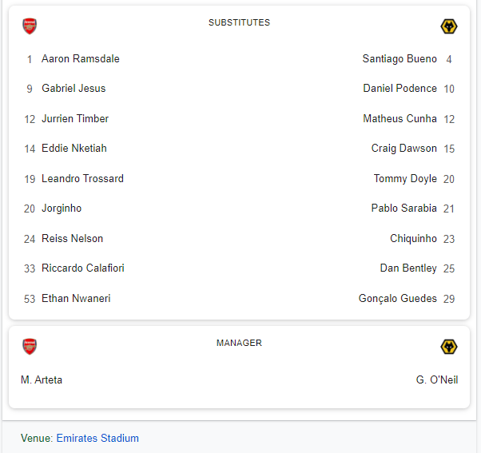Select substitute Gabriel Jesus
The height and width of the screenshot is (453, 481).
coord(74,89)
